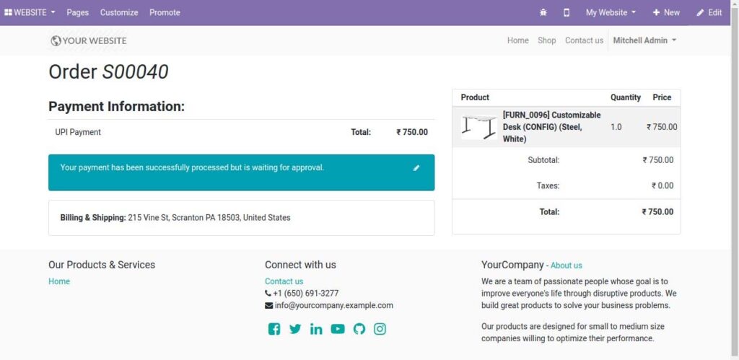Open the Instagram social icon
The image size is (739, 360).
coord(380,329)
